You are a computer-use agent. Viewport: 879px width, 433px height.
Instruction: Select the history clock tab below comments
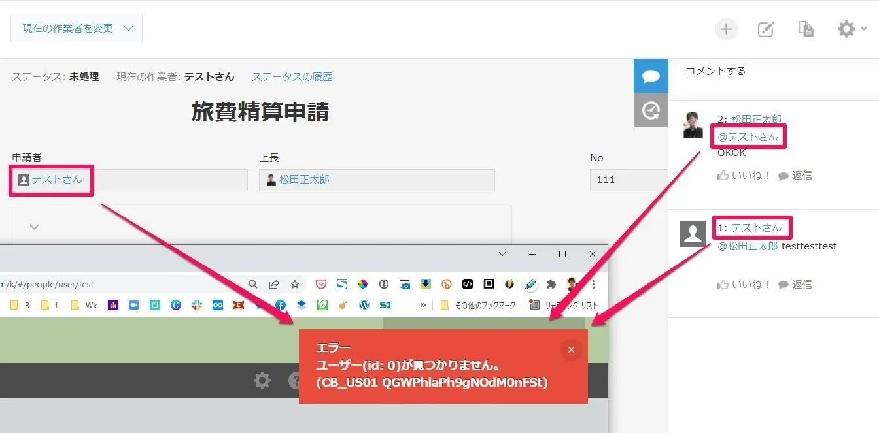(651, 110)
